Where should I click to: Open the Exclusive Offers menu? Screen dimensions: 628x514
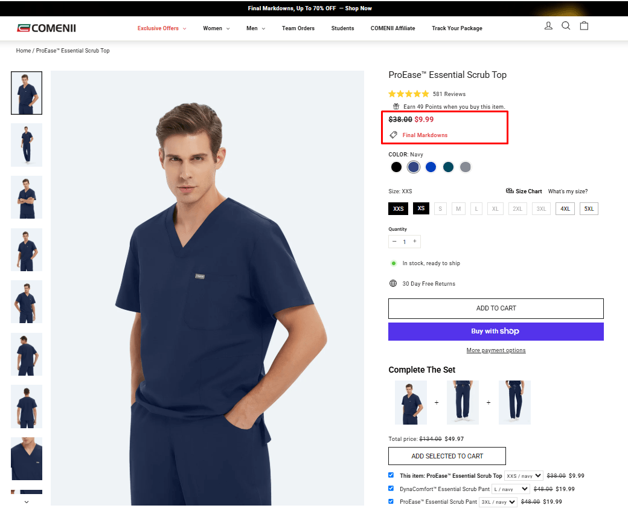pos(158,28)
